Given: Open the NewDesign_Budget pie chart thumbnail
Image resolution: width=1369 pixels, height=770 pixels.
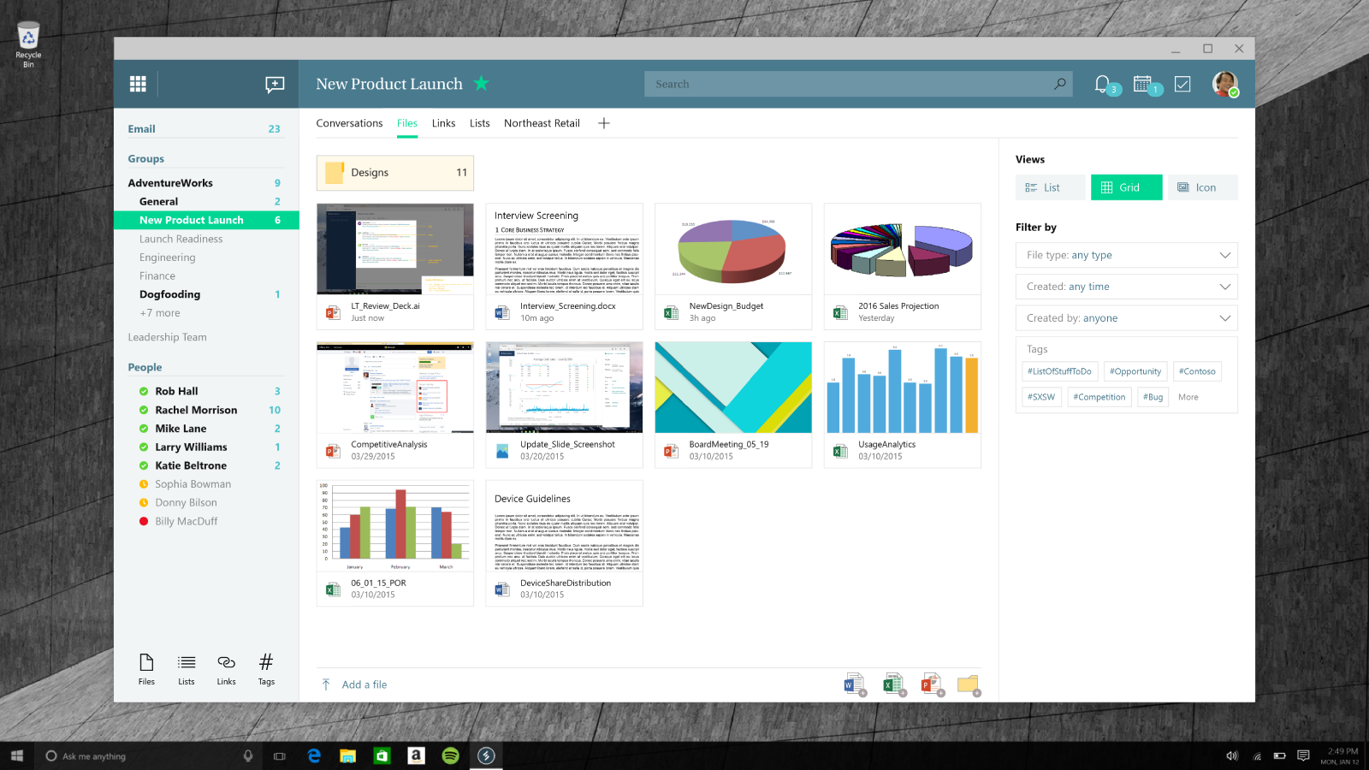Looking at the screenshot, I should click(x=732, y=249).
